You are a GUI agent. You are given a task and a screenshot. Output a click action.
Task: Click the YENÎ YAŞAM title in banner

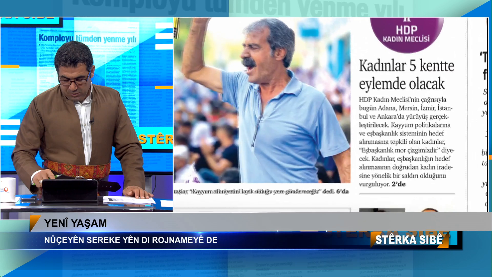point(75,223)
